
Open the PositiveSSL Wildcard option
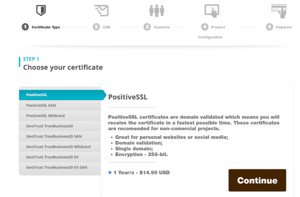59,115
